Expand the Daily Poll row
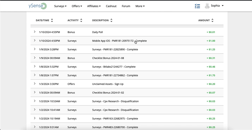Screen dimensions: 252x130 [x=34, y=32]
